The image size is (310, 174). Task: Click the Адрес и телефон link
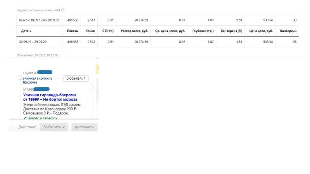[43, 118]
